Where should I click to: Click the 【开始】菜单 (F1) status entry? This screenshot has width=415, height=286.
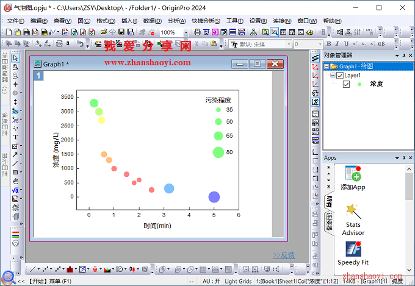pyautogui.click(x=49, y=281)
